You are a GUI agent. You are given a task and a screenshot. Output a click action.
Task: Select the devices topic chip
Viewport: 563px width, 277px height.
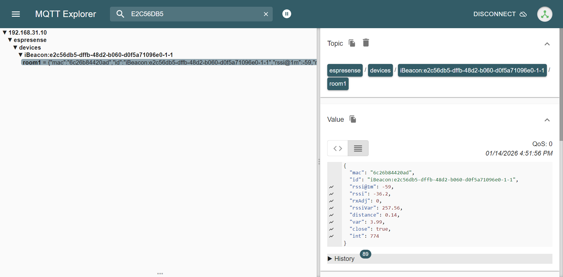380,70
